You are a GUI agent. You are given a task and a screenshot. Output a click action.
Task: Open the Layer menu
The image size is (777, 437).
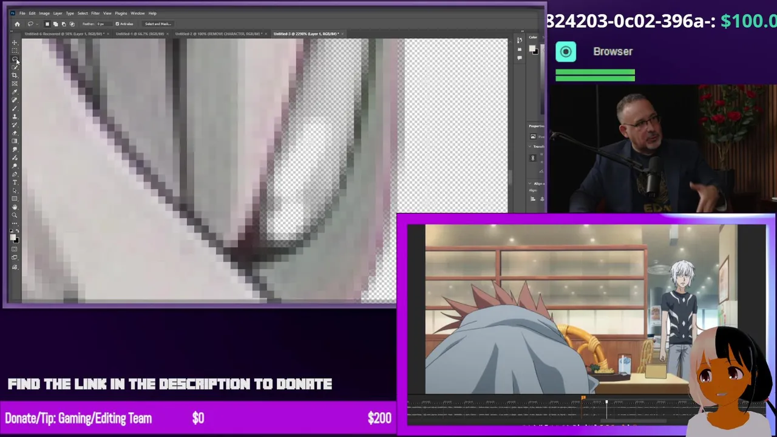click(x=58, y=13)
